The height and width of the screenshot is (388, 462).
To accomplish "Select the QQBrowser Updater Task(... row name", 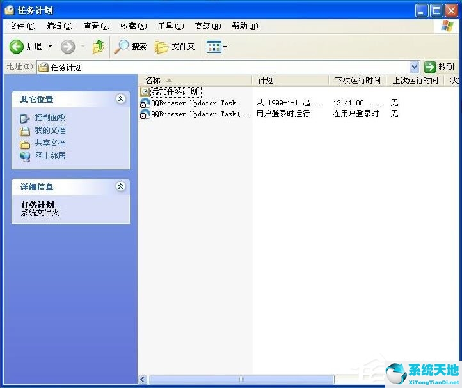I will (200, 114).
